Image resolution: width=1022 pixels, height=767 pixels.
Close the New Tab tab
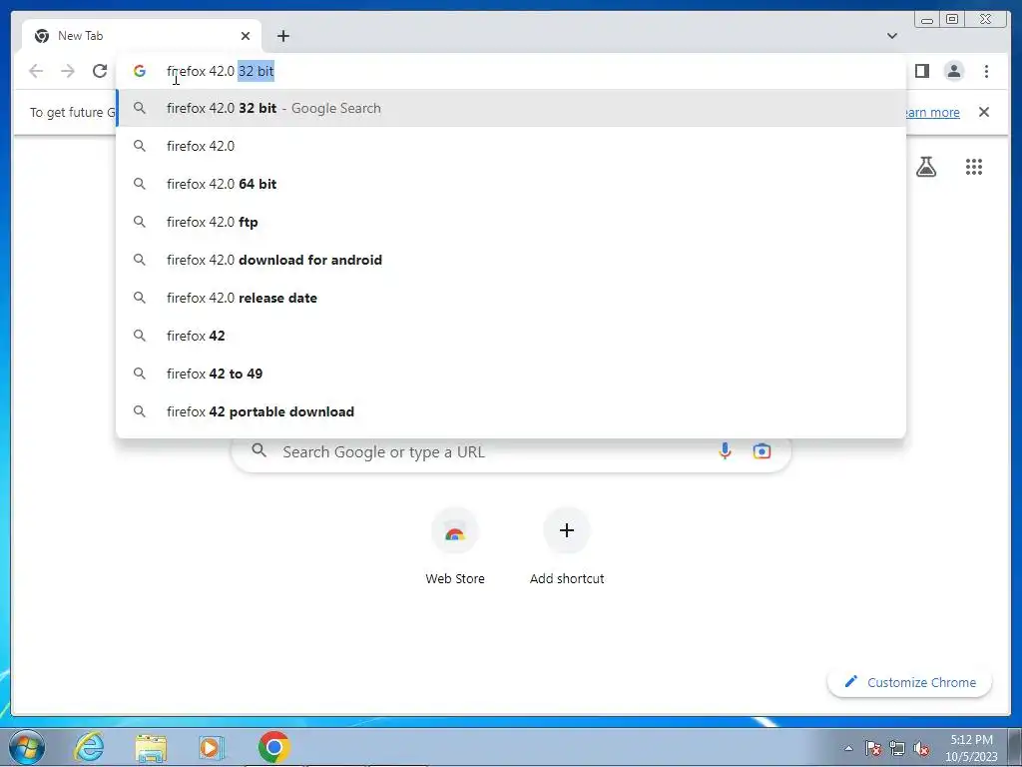[x=246, y=36]
